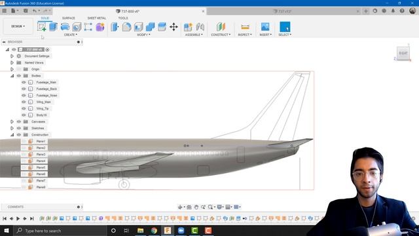The height and width of the screenshot is (236, 419).
Task: Hide the Fuselage_Main body
Action: pyautogui.click(x=24, y=83)
